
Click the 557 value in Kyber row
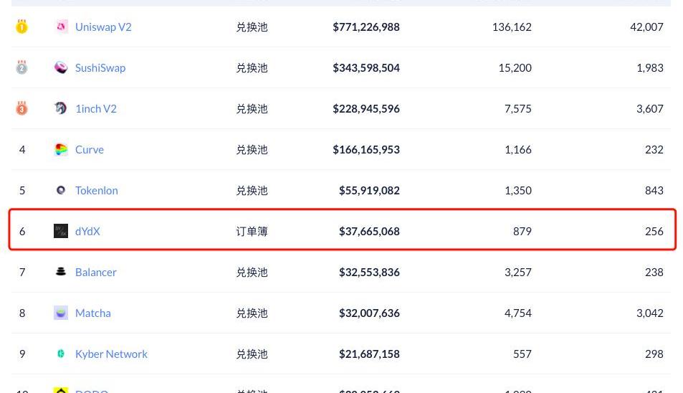click(x=522, y=354)
